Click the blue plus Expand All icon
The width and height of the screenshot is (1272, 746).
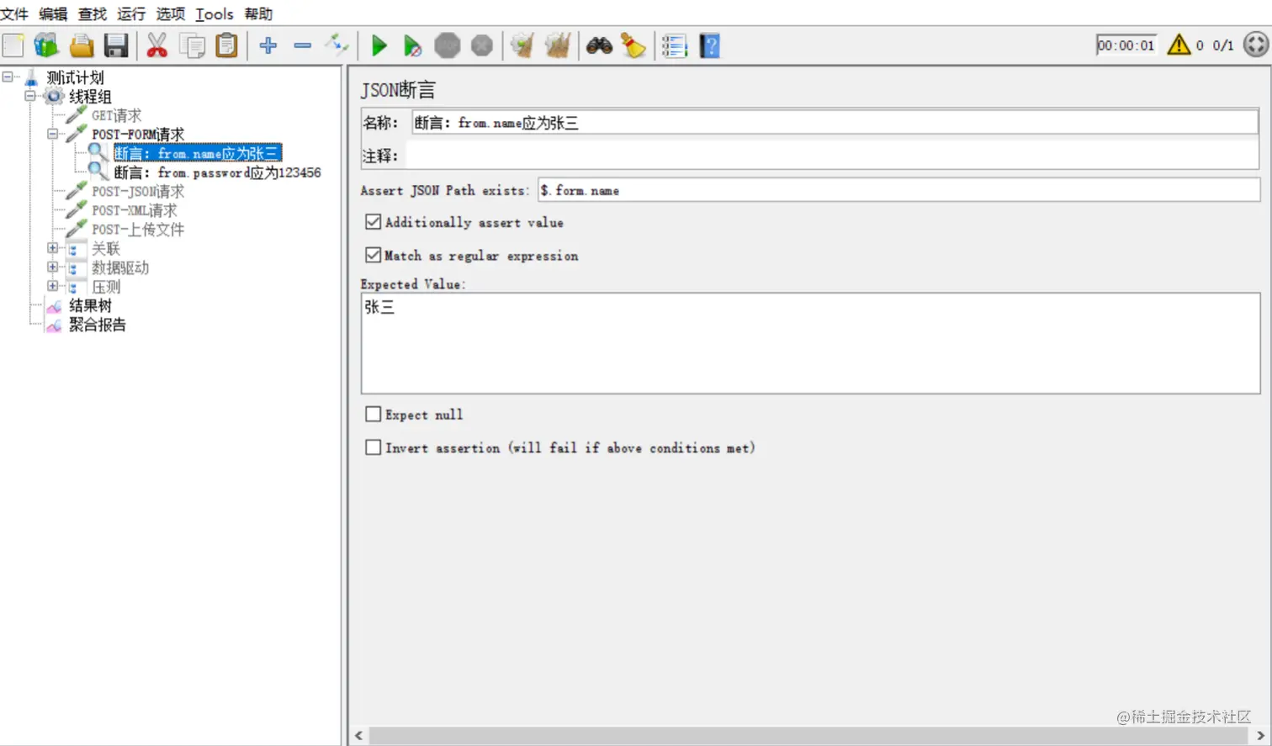coord(268,45)
